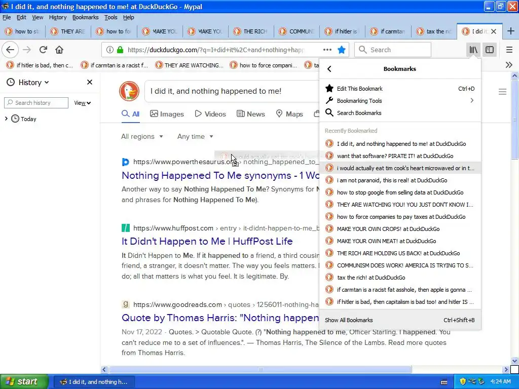Open page actions three-dot menu in URL bar

coord(327,50)
